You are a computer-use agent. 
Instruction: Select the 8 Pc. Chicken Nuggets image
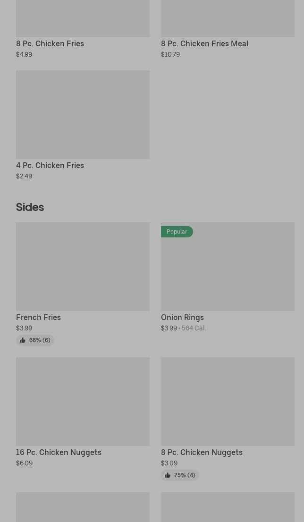pos(228,402)
